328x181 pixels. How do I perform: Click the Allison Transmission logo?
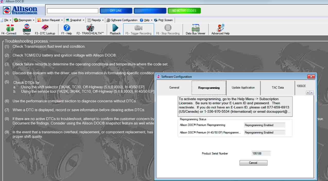click(x=20, y=11)
